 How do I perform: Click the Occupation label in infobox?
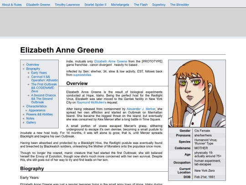tap(182, 163)
